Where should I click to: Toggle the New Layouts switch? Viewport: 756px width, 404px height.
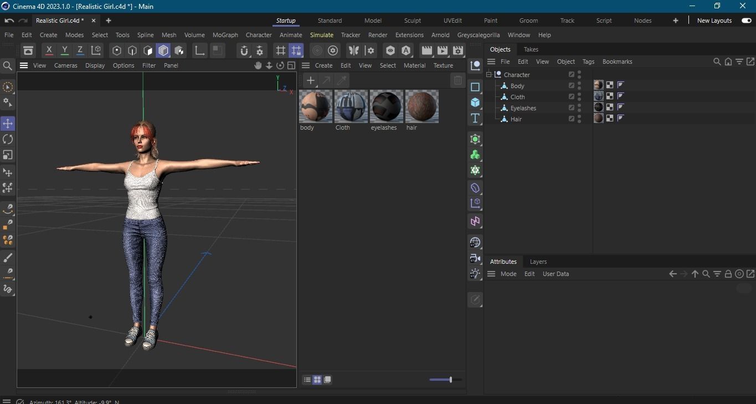coord(747,21)
